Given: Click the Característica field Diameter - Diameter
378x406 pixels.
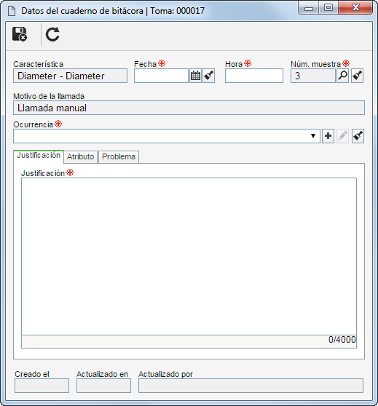Looking at the screenshot, I should 70,76.
